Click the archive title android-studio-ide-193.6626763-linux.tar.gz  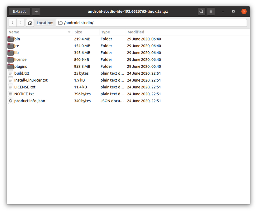click(x=128, y=12)
